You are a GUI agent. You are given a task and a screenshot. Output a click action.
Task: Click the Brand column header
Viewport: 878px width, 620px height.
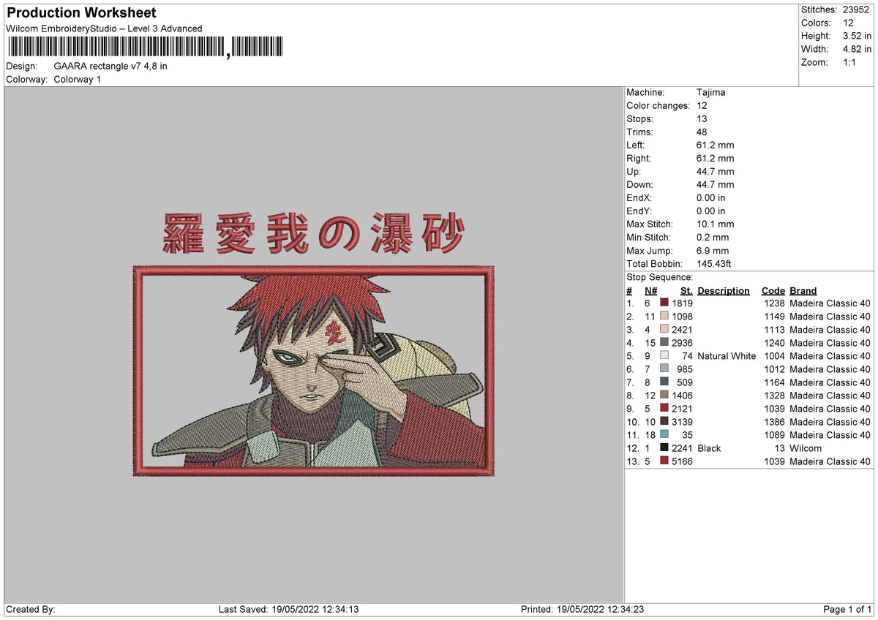click(803, 290)
